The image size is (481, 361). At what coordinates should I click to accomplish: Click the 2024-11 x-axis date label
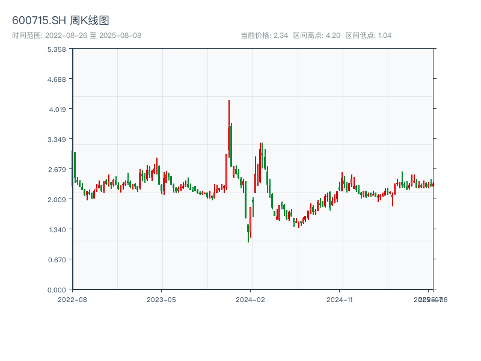click(341, 299)
